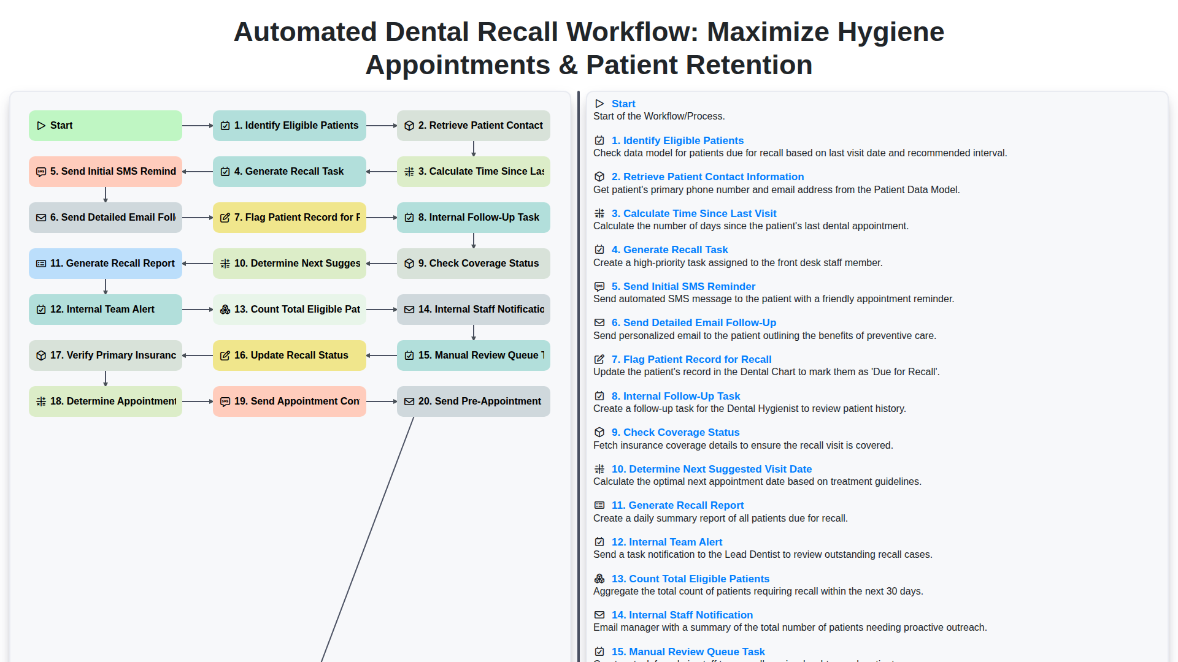This screenshot has height=662, width=1178.
Task: Click the cube icon in Retrieve Patient Contact node
Action: point(409,126)
